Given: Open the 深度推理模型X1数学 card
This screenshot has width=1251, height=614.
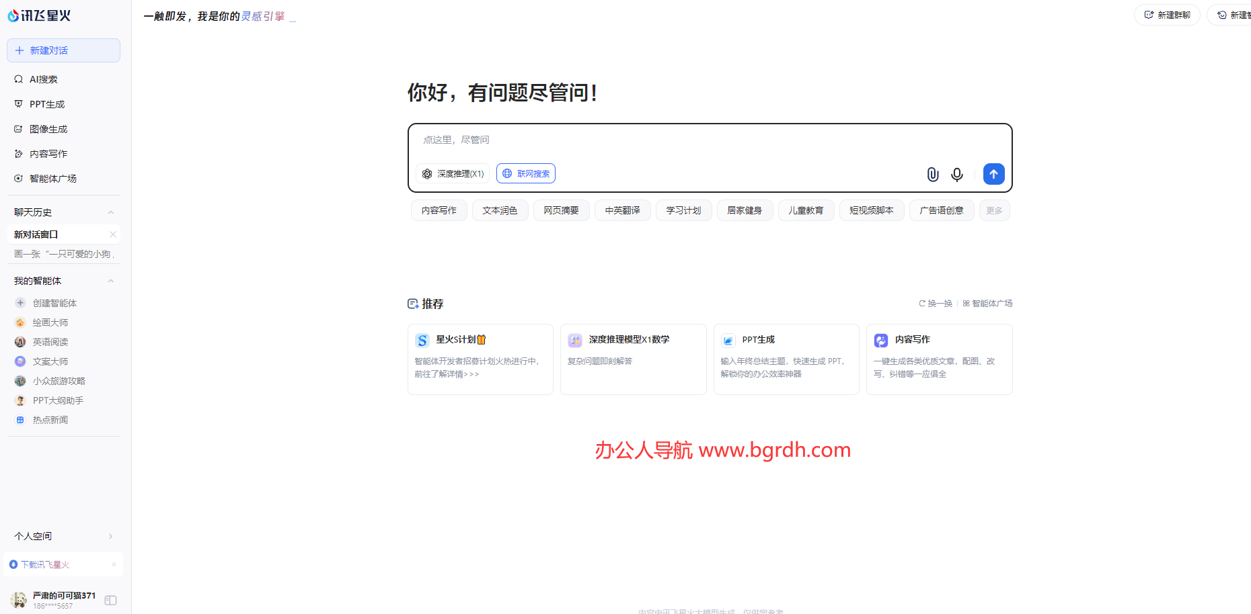Looking at the screenshot, I should coord(634,359).
